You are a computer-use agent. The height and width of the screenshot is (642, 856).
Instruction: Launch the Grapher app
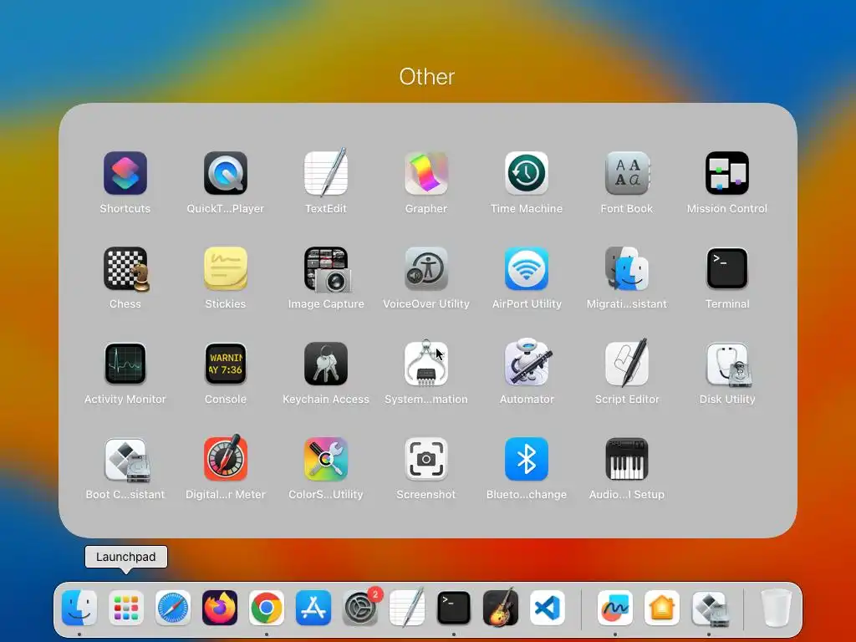[x=426, y=173]
